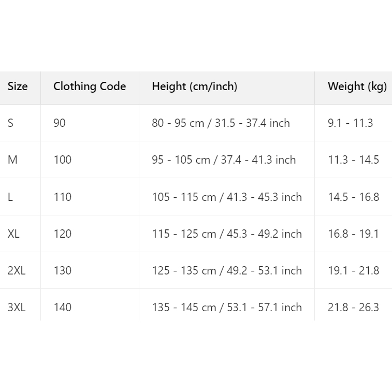Click the Height (cm/inch) column header
Image resolution: width=392 pixels, height=392 pixels.
click(x=194, y=86)
